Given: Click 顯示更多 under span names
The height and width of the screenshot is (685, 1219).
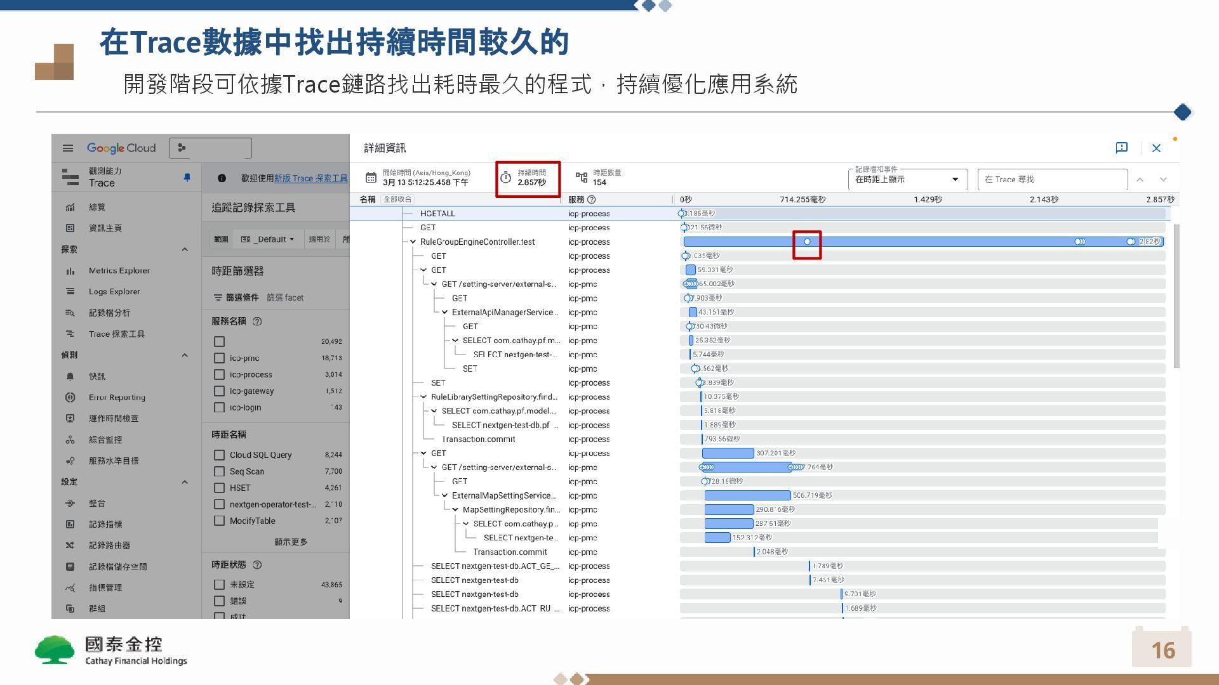Looking at the screenshot, I should [x=291, y=542].
